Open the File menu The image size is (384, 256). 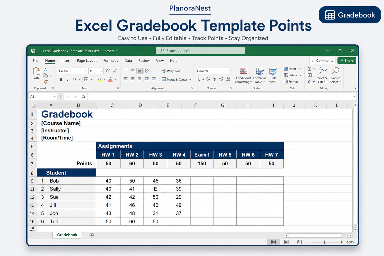(x=35, y=60)
